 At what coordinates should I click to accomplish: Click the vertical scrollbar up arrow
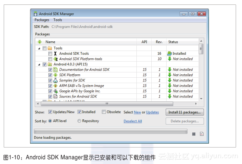click(201, 41)
